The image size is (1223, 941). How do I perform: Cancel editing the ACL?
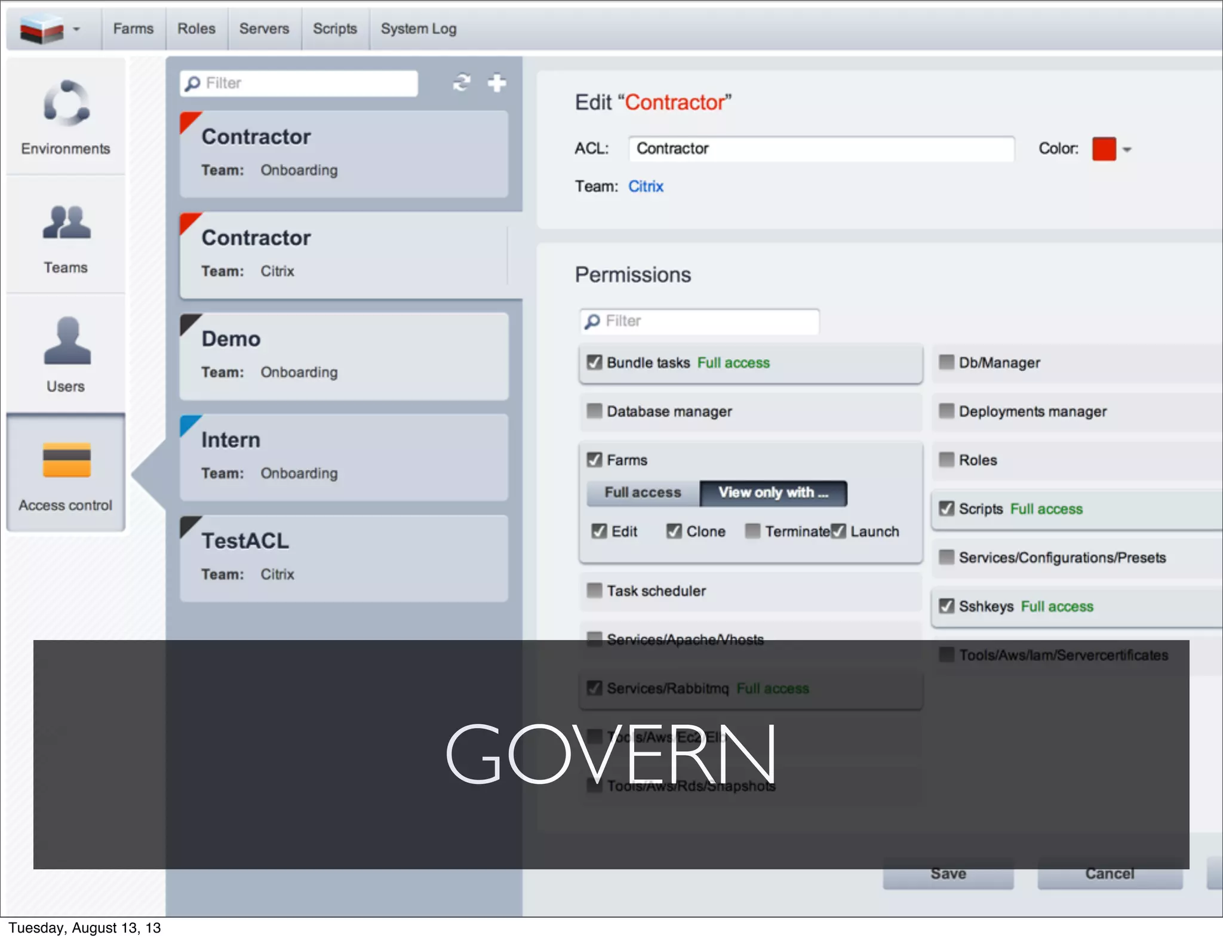[x=1110, y=874]
